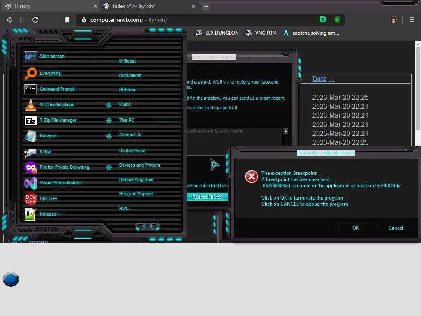This screenshot has height=316, width=421.
Task: Open the VNC FUN bookmark
Action: [x=261, y=33]
